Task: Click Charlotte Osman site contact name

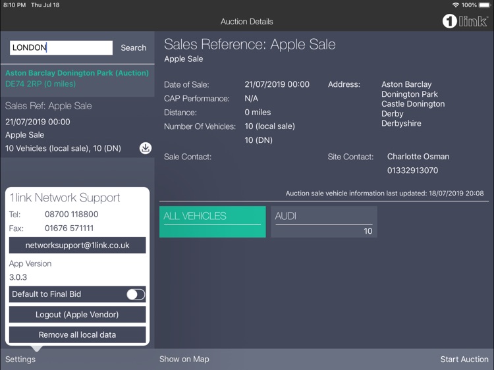Action: 418,157
